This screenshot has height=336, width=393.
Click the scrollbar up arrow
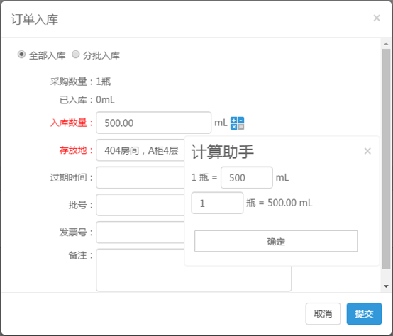point(386,44)
